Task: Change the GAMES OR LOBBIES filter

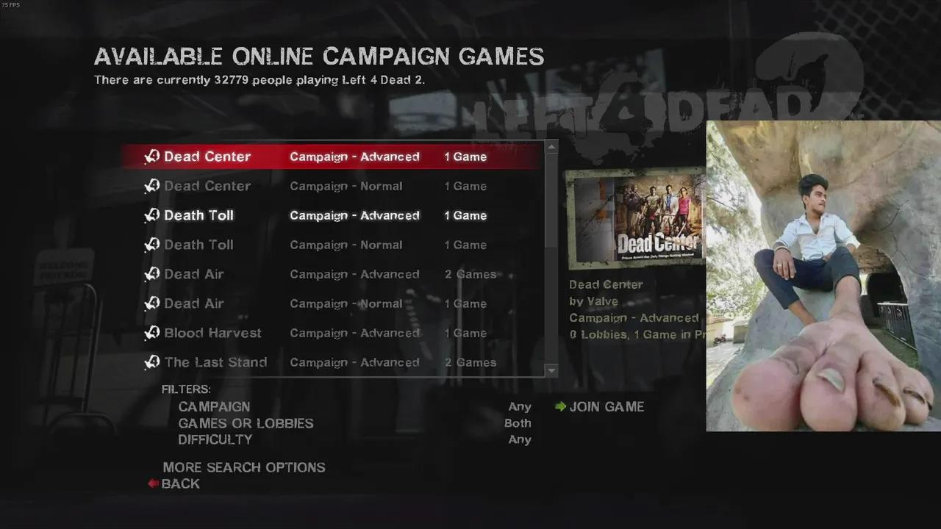Action: click(354, 423)
